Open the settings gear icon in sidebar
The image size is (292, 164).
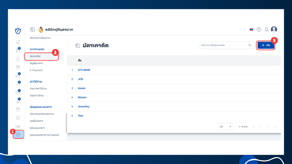tap(18, 134)
